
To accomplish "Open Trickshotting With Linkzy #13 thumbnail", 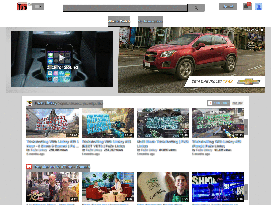I will click(108, 123).
